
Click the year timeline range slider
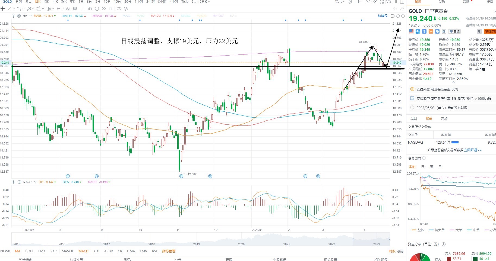click(371, 240)
